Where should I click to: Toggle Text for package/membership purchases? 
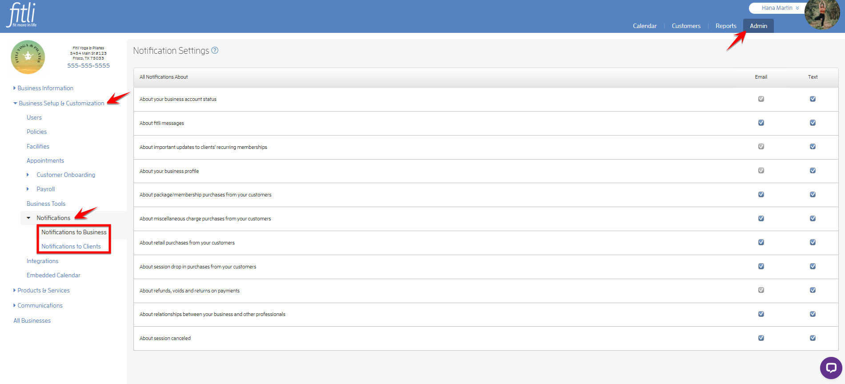[x=813, y=194]
